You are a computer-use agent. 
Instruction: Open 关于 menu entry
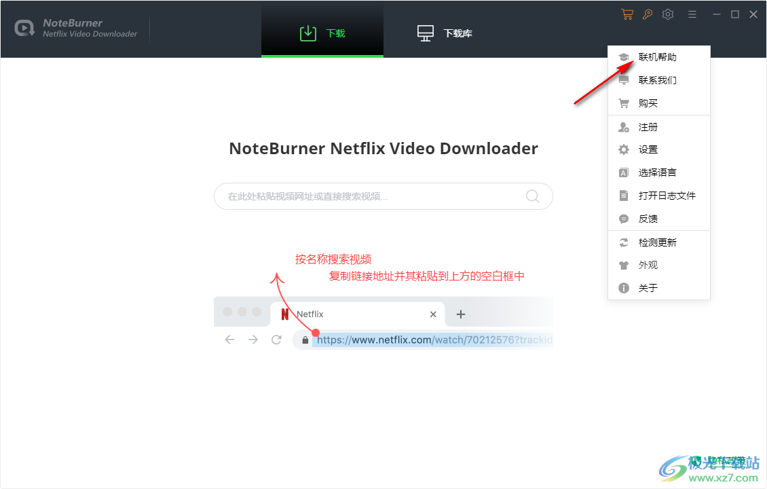[x=659, y=289]
